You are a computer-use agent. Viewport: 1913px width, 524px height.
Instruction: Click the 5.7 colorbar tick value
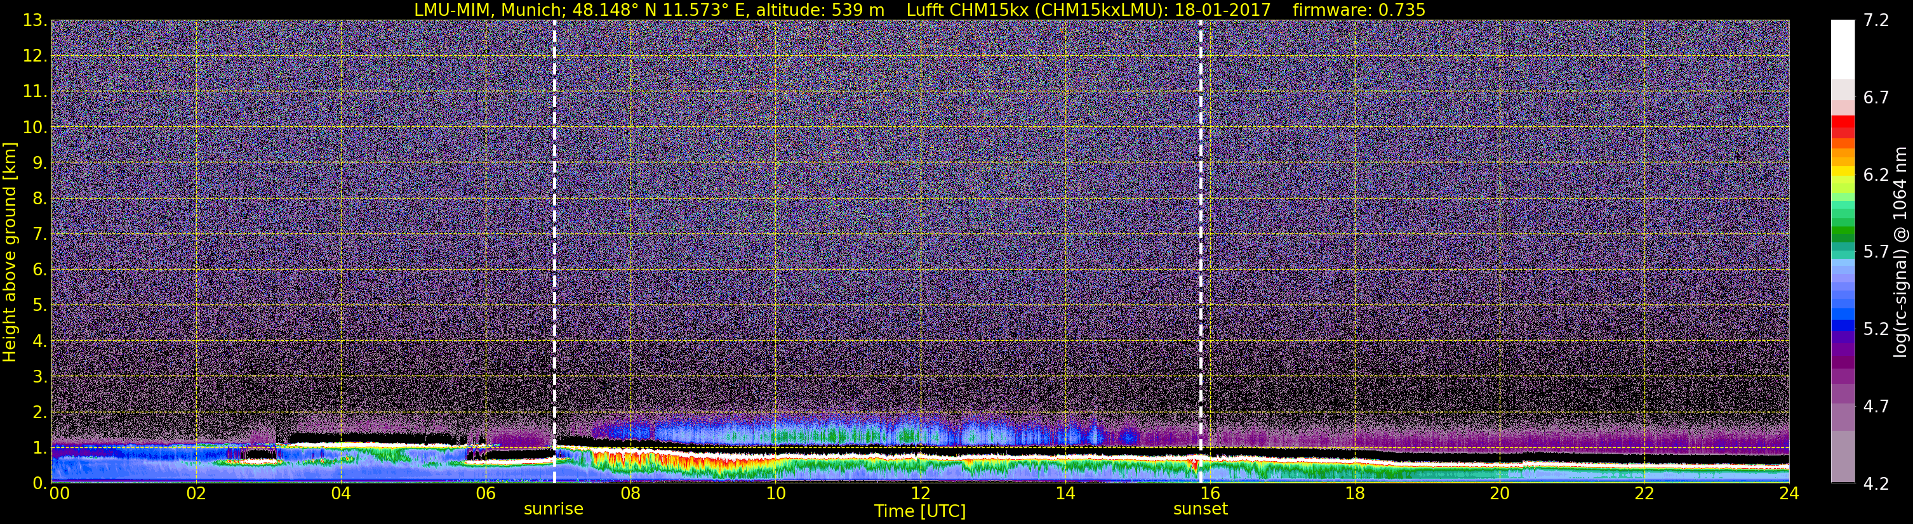[x=1876, y=252]
